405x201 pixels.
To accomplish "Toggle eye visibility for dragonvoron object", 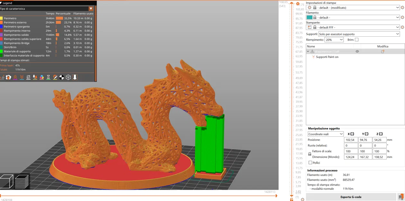I will point(357,51).
